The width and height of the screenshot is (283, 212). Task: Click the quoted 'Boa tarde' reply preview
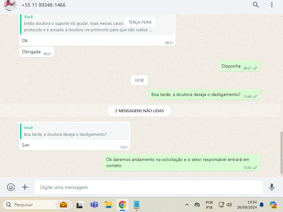(x=75, y=131)
